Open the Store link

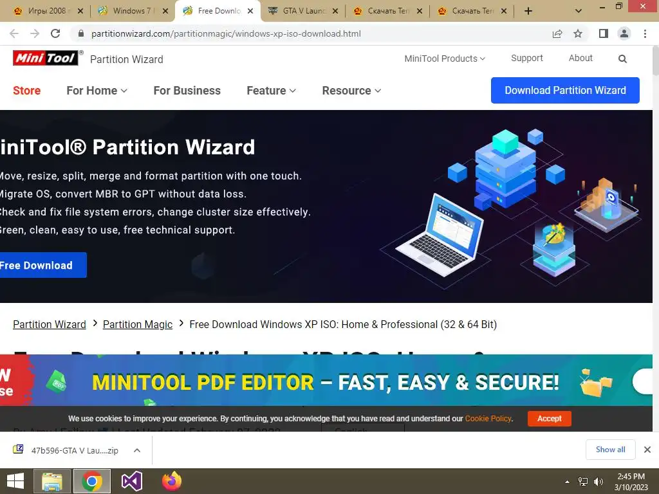[x=26, y=90]
